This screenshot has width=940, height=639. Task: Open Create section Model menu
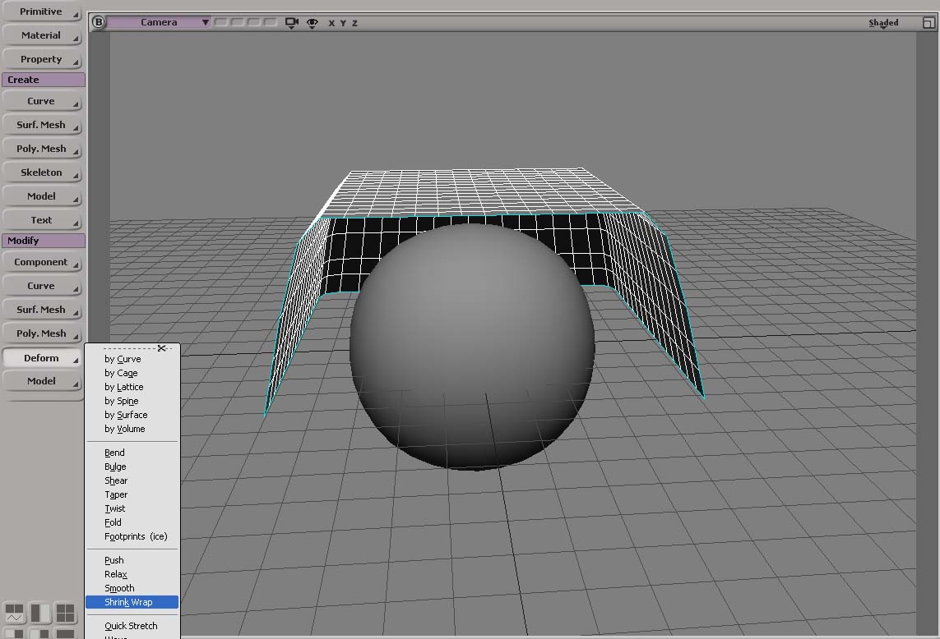coord(41,196)
